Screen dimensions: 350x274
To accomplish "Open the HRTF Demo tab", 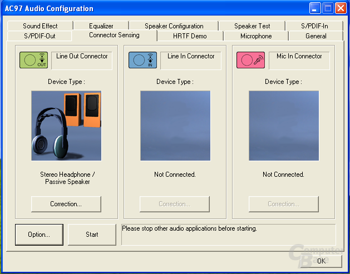I will click(x=190, y=36).
